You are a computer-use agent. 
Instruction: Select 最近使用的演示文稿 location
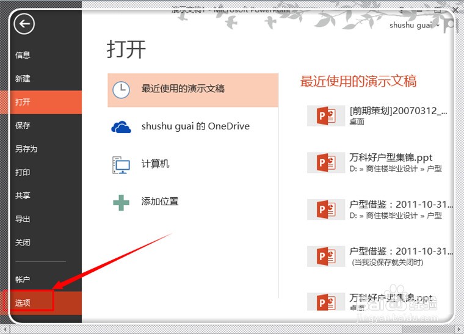[193, 90]
